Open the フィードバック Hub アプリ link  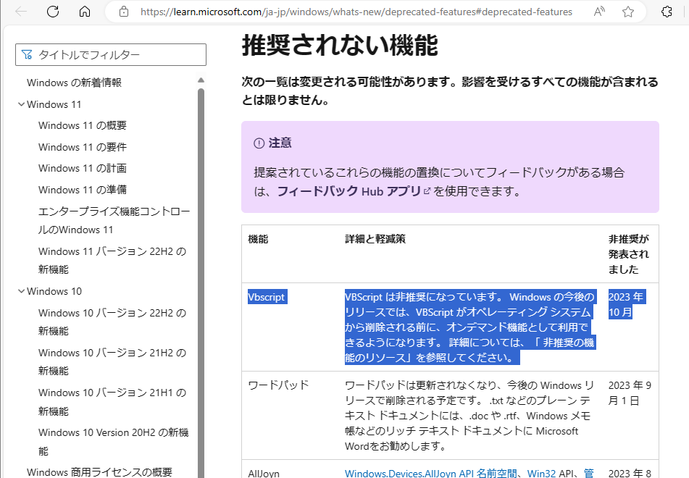pos(349,191)
